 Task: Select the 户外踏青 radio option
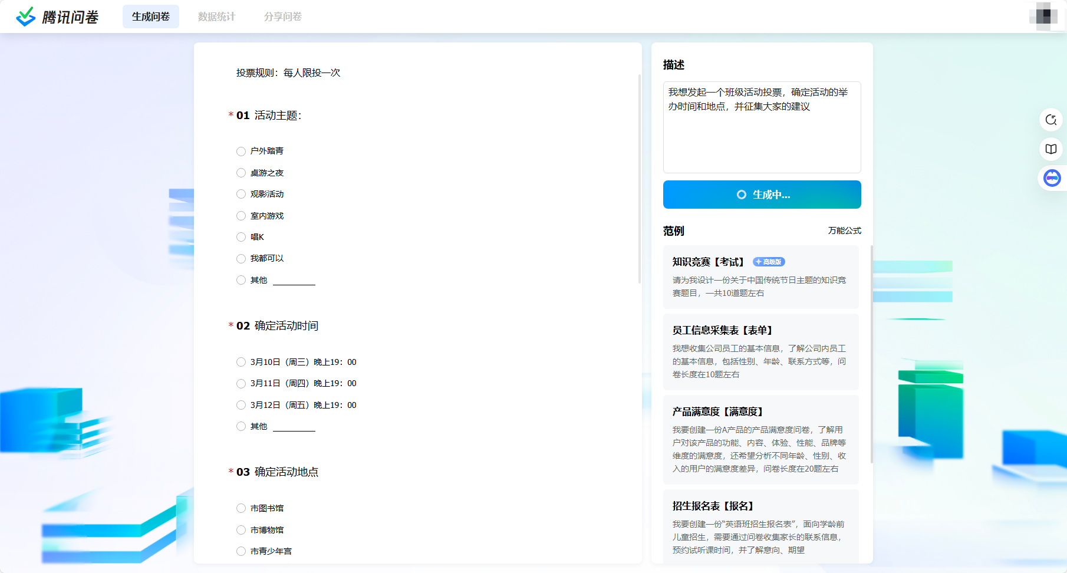241,152
